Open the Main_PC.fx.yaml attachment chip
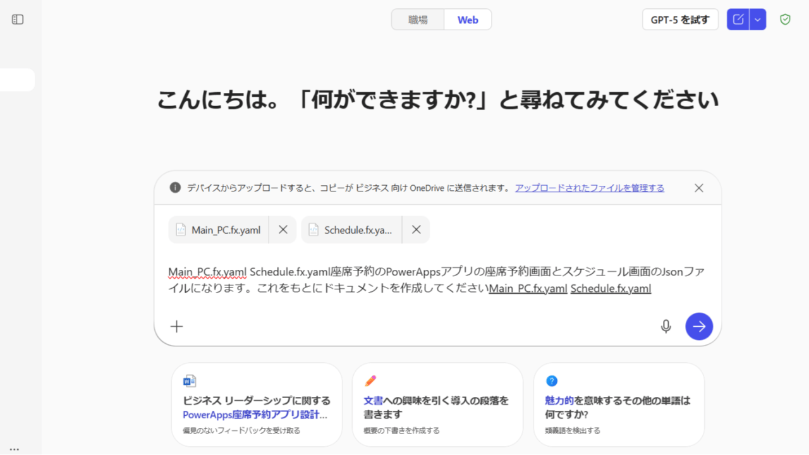 tap(219, 230)
